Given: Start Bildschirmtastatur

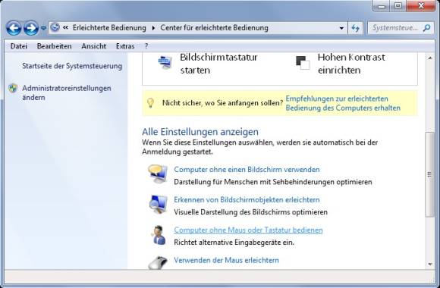Looking at the screenshot, I should (218, 64).
